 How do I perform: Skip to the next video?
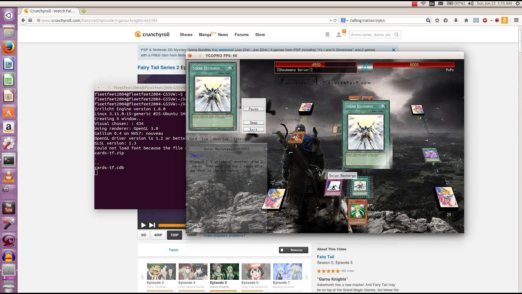[x=152, y=225]
